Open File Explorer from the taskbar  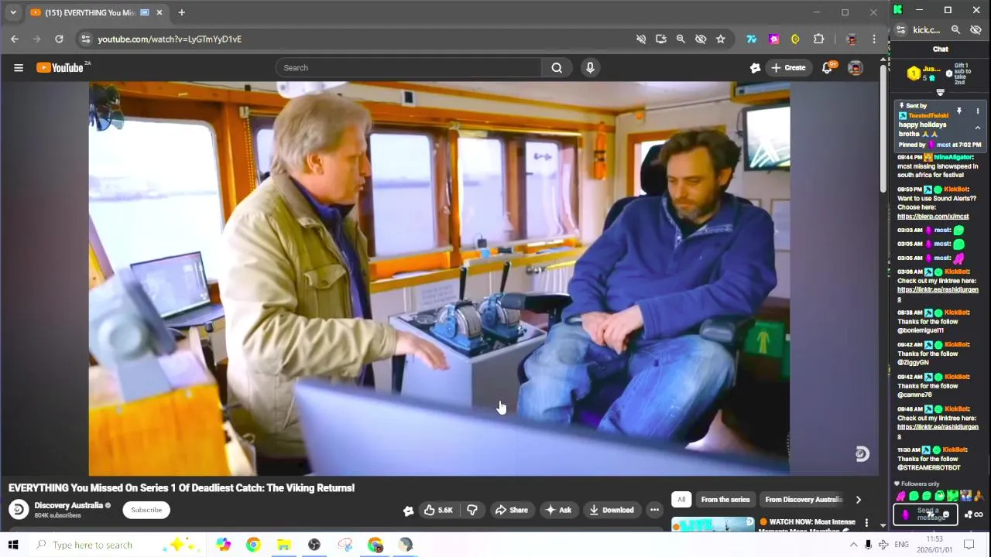click(x=283, y=545)
